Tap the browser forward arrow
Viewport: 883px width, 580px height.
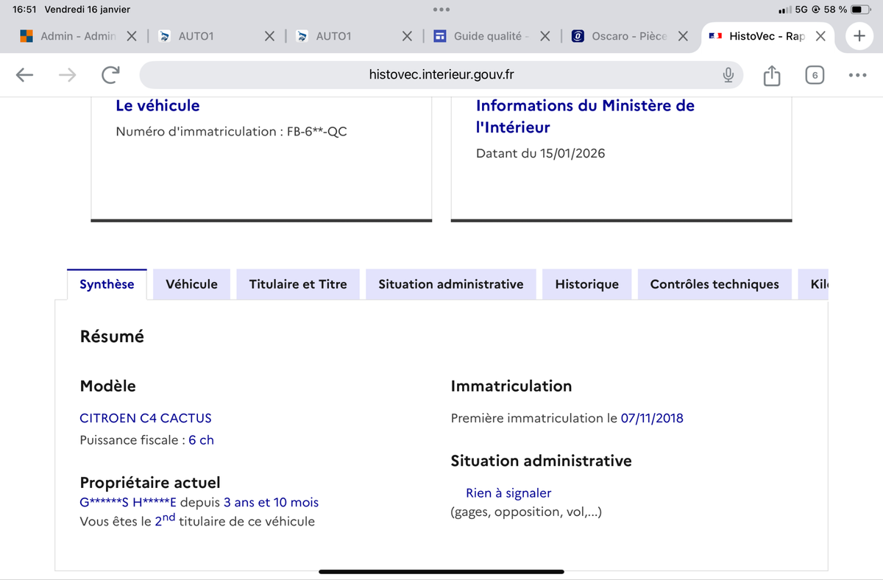pyautogui.click(x=68, y=74)
